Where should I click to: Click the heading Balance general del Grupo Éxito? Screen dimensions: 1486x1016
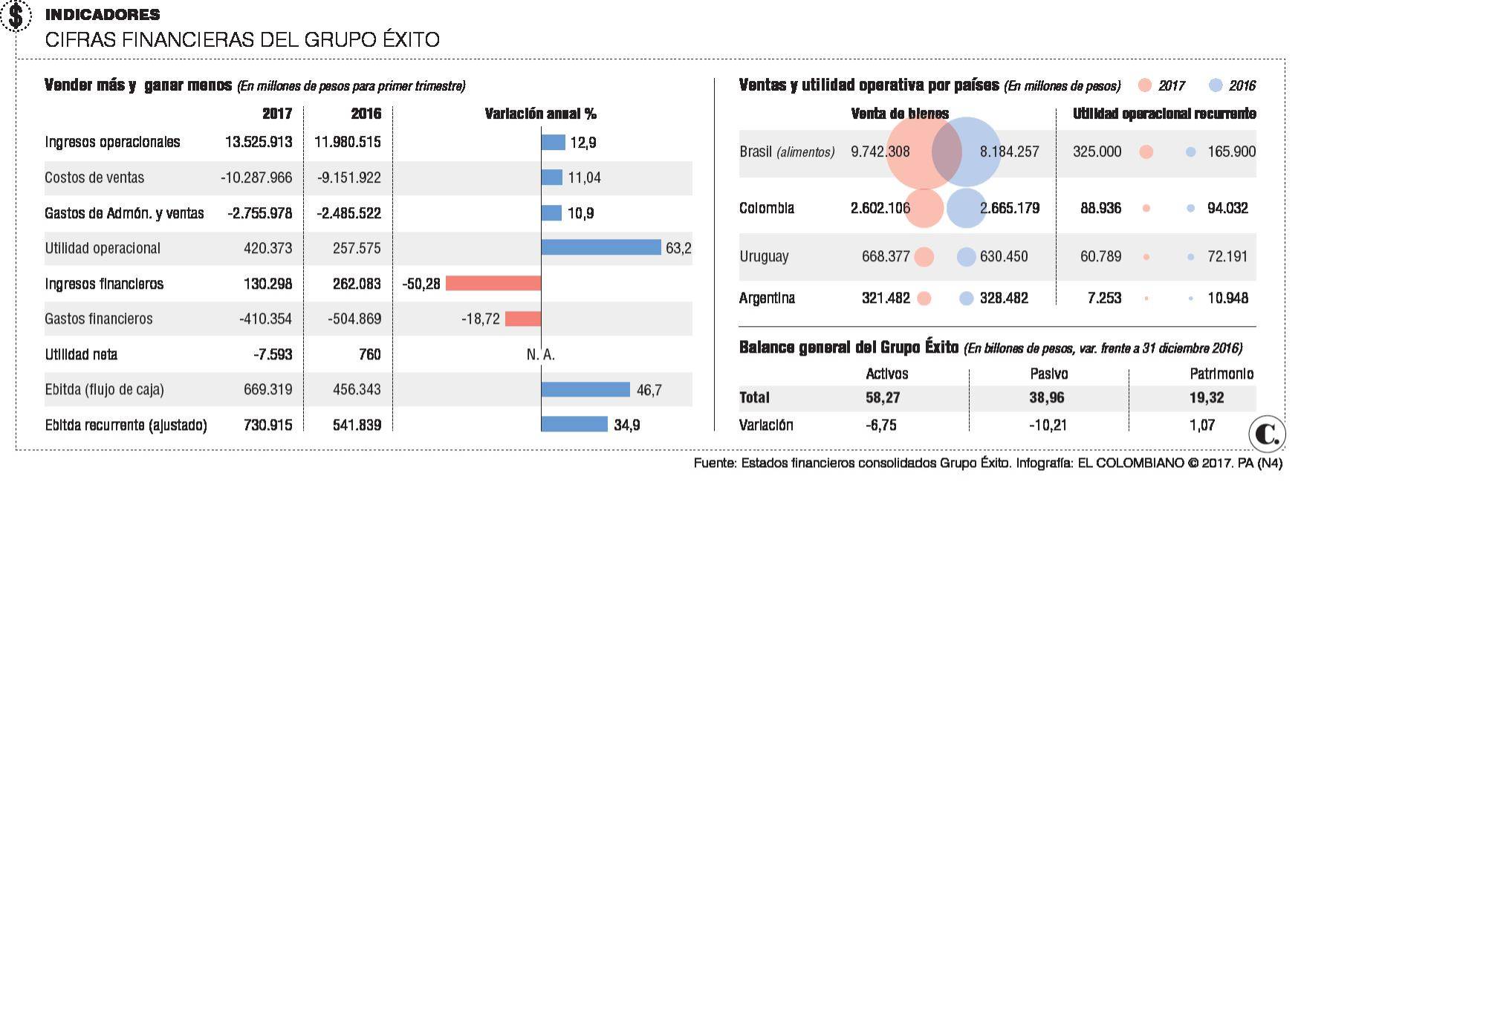(x=849, y=347)
